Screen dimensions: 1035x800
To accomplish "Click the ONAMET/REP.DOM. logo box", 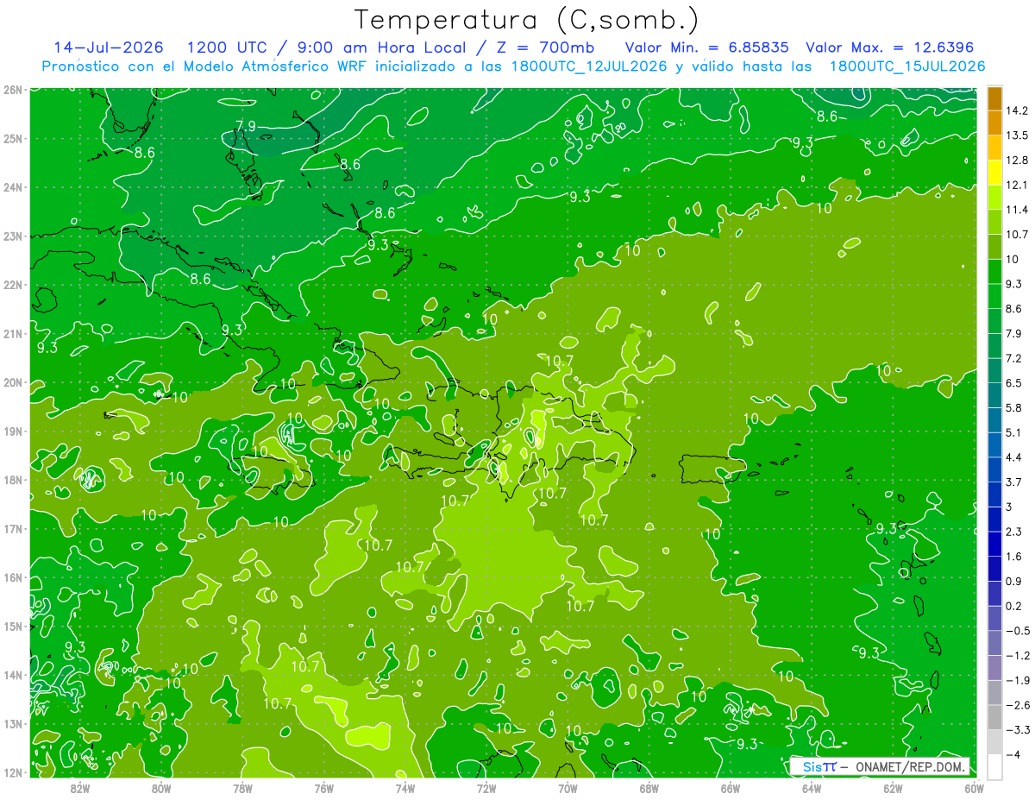I will tap(880, 766).
